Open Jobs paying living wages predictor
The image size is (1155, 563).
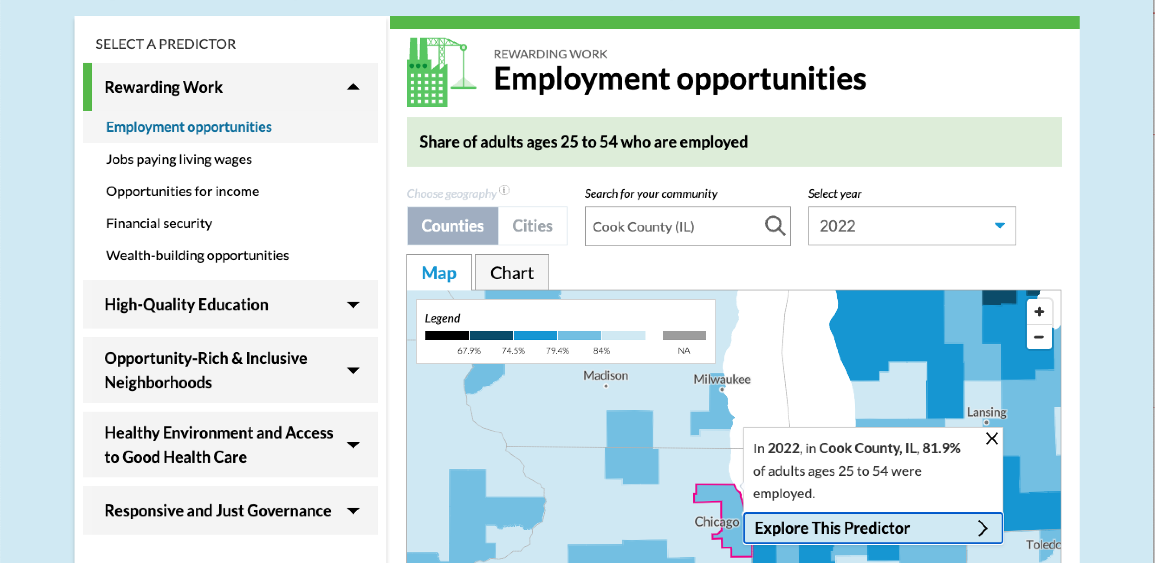click(x=179, y=159)
